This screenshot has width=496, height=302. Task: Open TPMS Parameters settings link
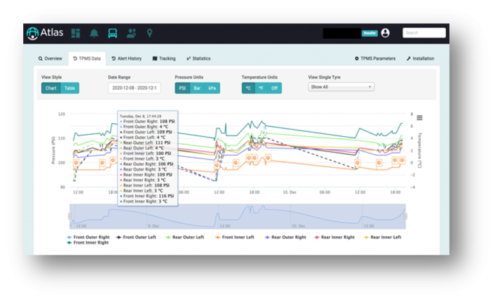[x=375, y=59]
